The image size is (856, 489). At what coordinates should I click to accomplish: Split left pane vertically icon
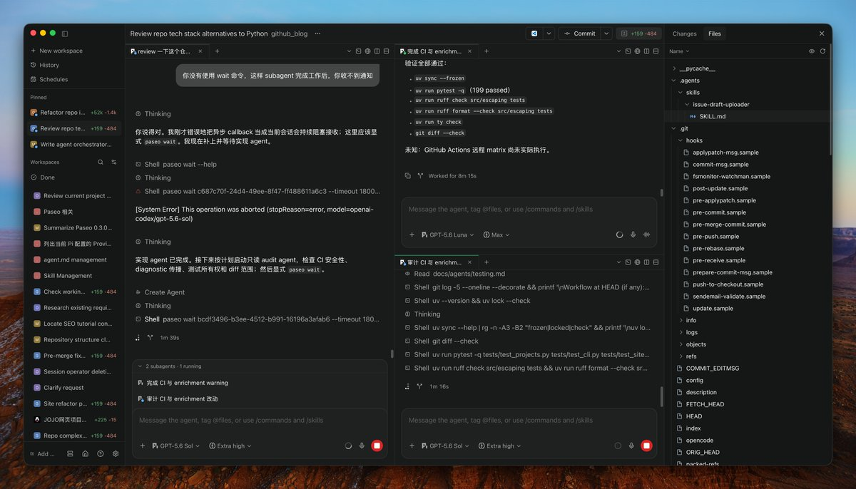click(x=377, y=51)
